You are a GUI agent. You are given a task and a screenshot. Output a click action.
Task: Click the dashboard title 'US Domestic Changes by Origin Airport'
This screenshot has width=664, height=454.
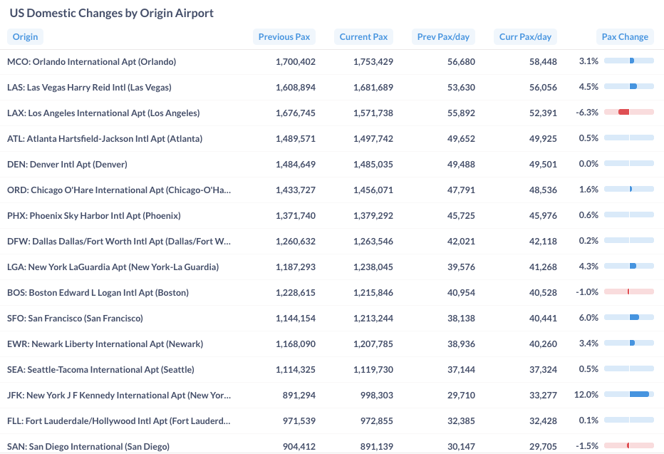(x=111, y=13)
